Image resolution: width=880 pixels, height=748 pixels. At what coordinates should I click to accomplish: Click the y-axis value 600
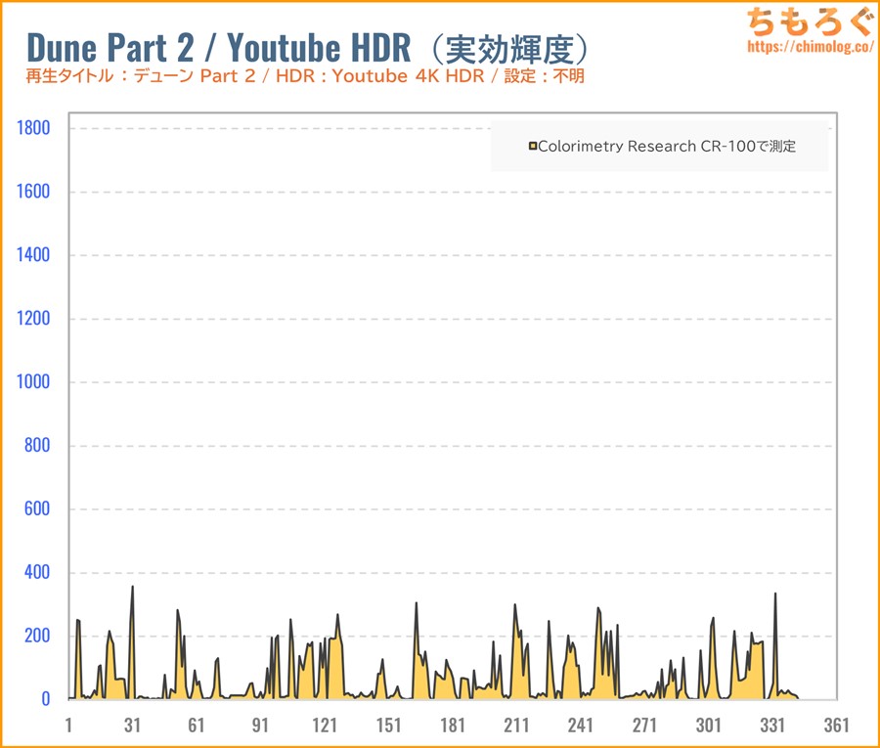37,508
